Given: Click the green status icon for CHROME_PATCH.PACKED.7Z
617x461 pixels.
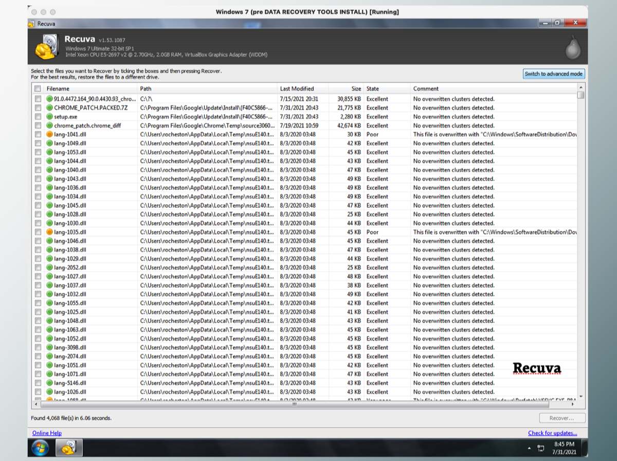Looking at the screenshot, I should click(50, 108).
